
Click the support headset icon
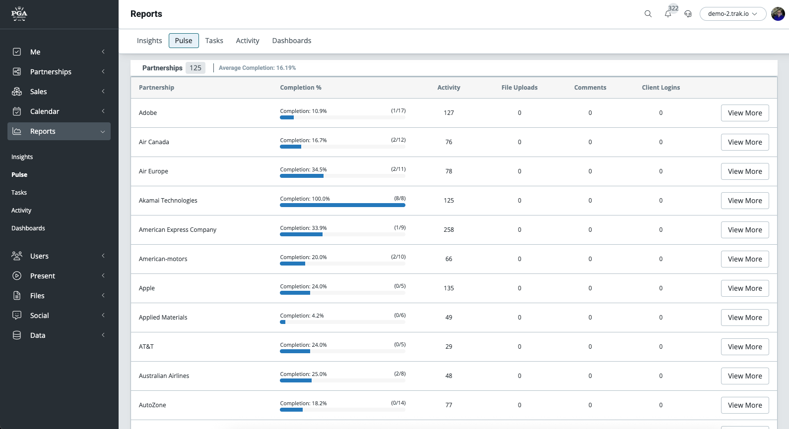tap(688, 14)
